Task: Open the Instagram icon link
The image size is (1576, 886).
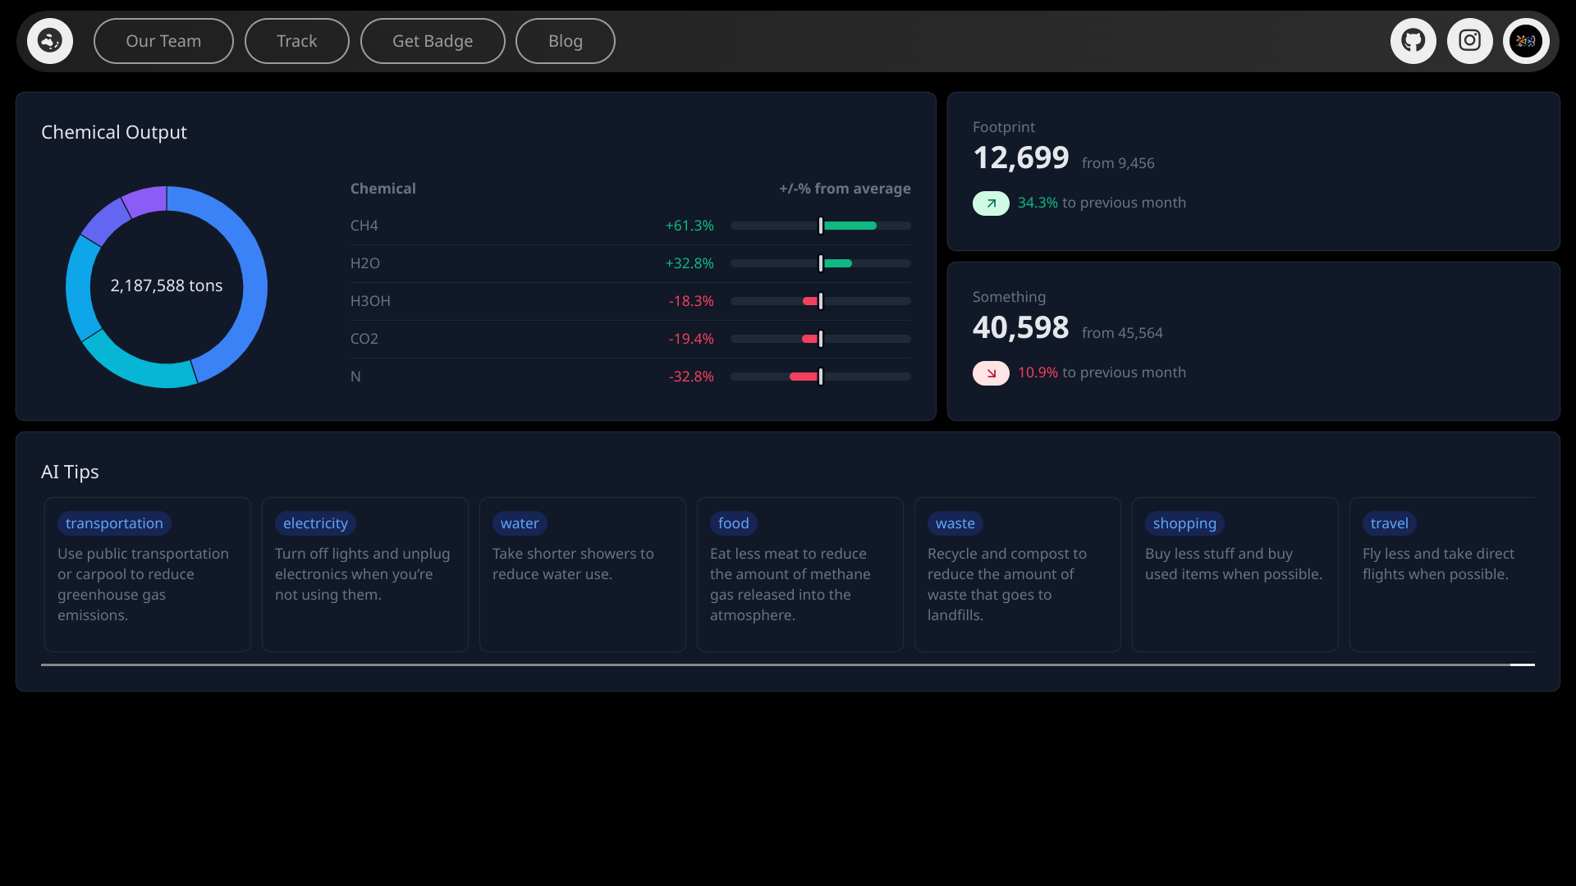Action: [1469, 41]
